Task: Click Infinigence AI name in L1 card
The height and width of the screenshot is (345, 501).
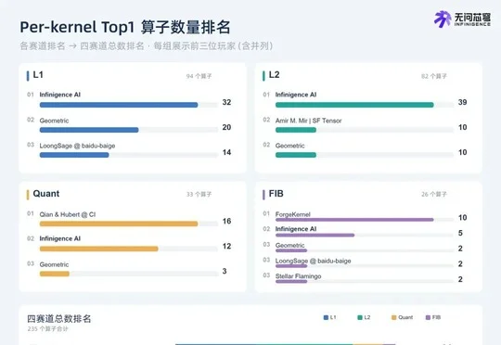Action: (60, 95)
